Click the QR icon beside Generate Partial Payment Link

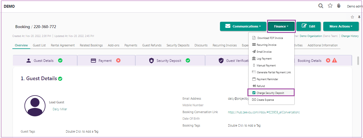(x=254, y=72)
